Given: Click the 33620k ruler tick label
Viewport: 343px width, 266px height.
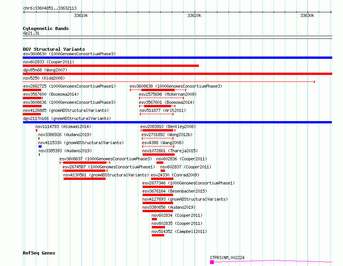Looking at the screenshot, I should pyautogui.click(x=194, y=15).
